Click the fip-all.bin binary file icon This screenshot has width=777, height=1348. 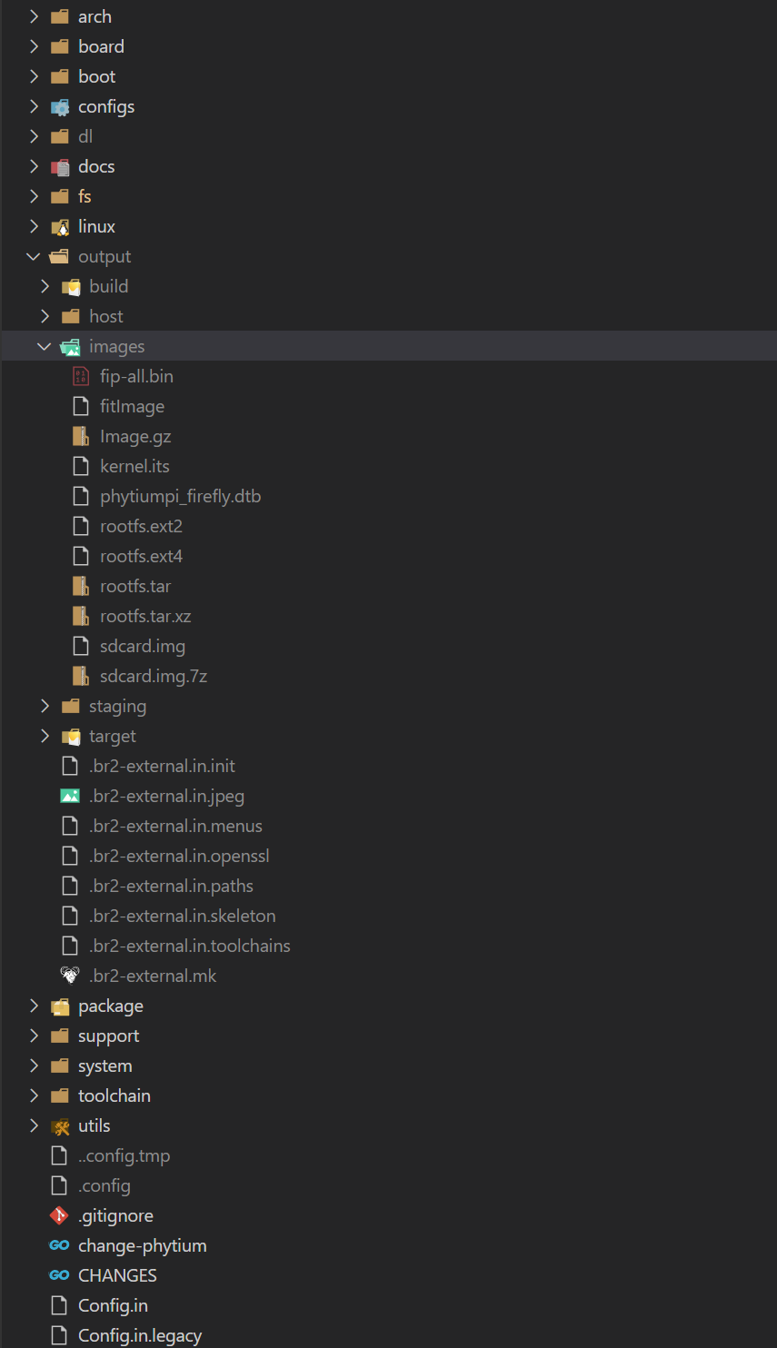[80, 375]
